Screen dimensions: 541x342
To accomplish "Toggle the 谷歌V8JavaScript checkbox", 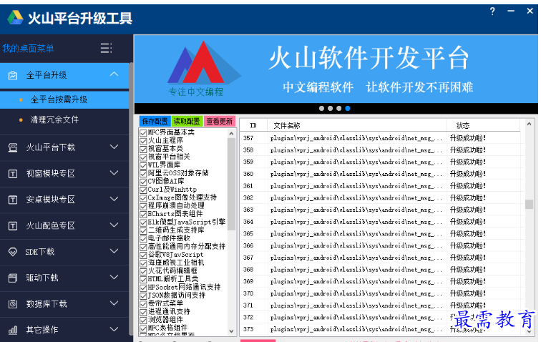I will pos(144,255).
